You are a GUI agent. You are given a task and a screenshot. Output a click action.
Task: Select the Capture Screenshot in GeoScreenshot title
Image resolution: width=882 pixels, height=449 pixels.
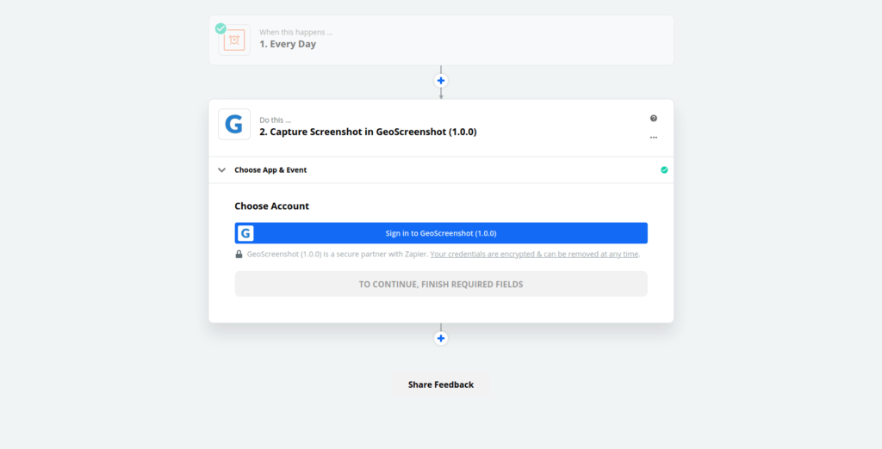[368, 132]
